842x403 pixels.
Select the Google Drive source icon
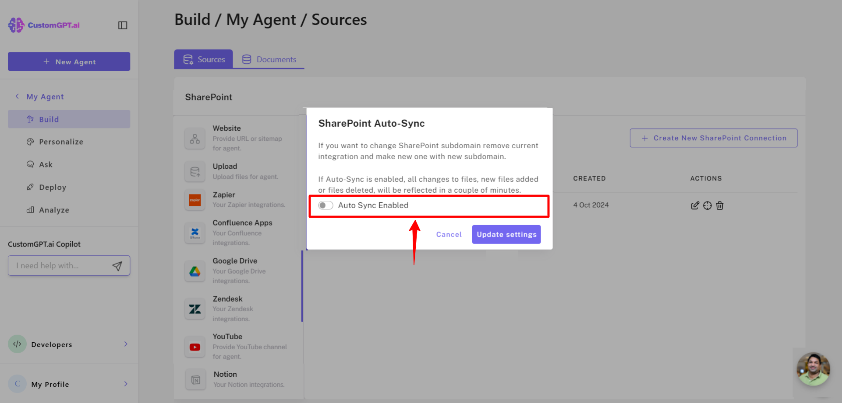(x=195, y=271)
